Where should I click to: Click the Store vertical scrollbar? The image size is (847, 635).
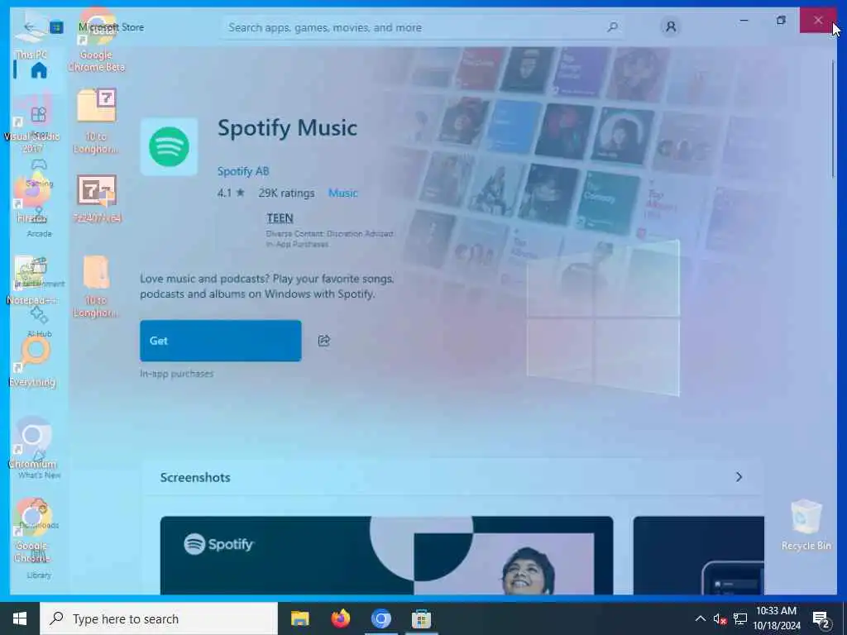point(833,119)
